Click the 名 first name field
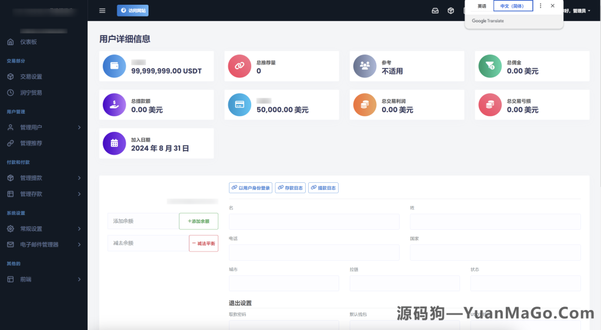Viewport: 601px width, 330px height. pos(315,222)
